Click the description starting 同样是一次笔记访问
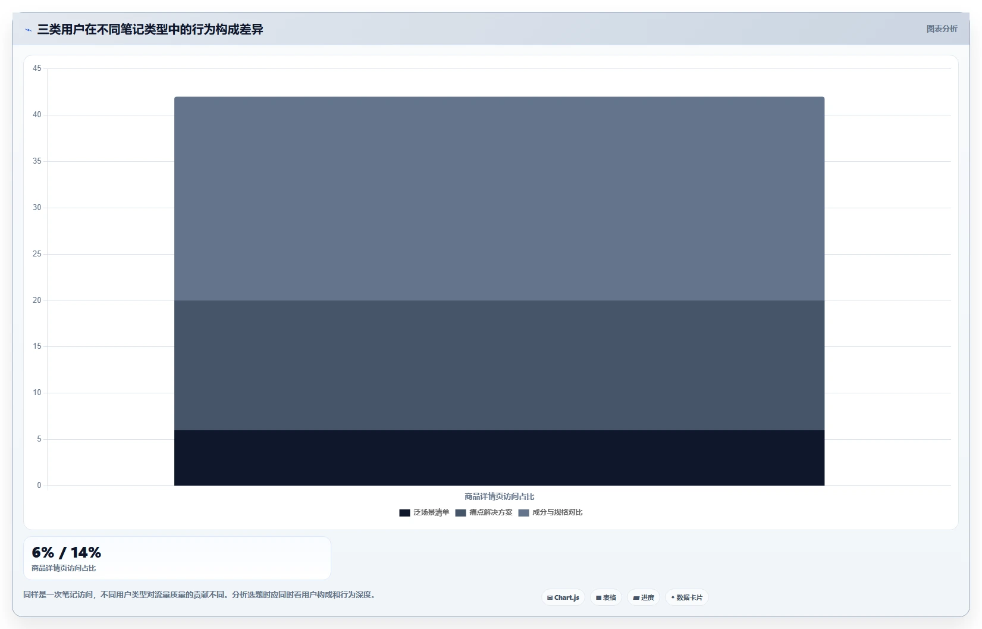The height and width of the screenshot is (629, 982). [200, 594]
